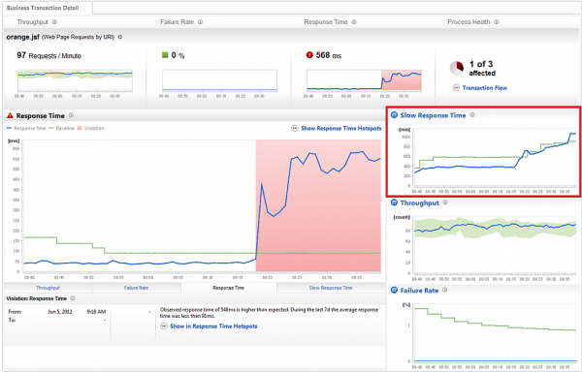Open the Transaction Flow link
The image size is (582, 372).
point(484,88)
